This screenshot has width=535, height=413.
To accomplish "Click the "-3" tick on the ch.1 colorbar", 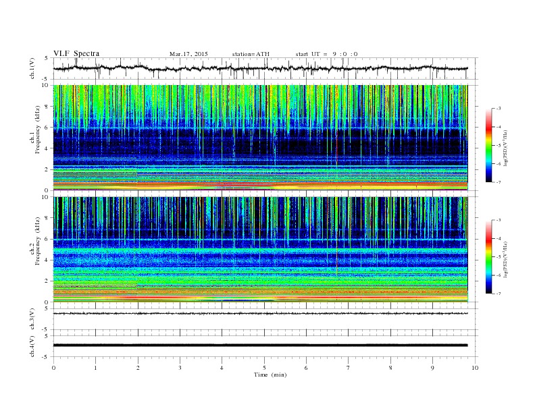I will pos(498,109).
